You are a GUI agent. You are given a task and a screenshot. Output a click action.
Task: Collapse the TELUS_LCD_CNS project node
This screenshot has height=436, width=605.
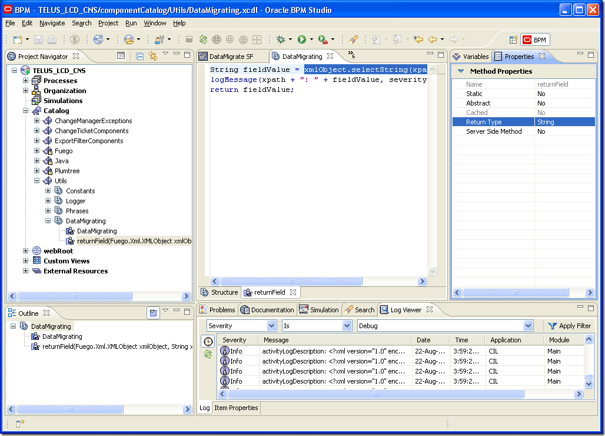[x=15, y=70]
